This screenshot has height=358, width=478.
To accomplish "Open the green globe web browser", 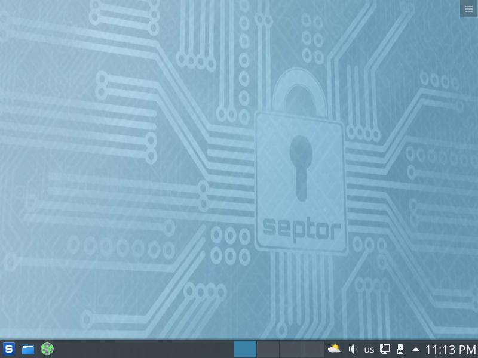I will pyautogui.click(x=47, y=349).
